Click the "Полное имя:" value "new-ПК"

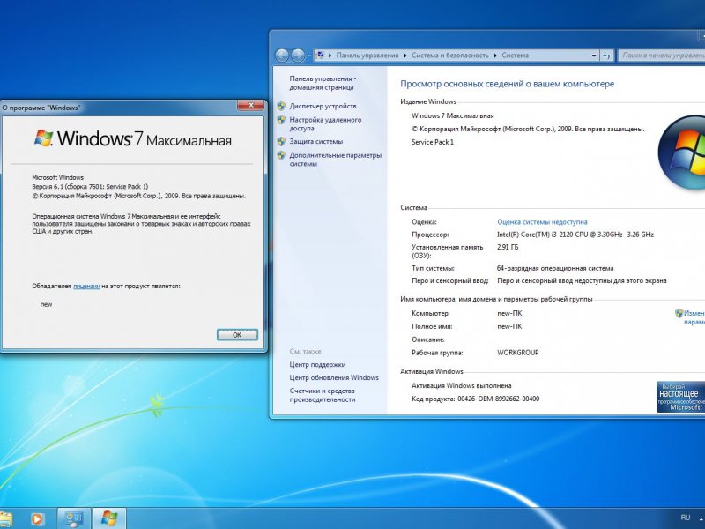[509, 326]
